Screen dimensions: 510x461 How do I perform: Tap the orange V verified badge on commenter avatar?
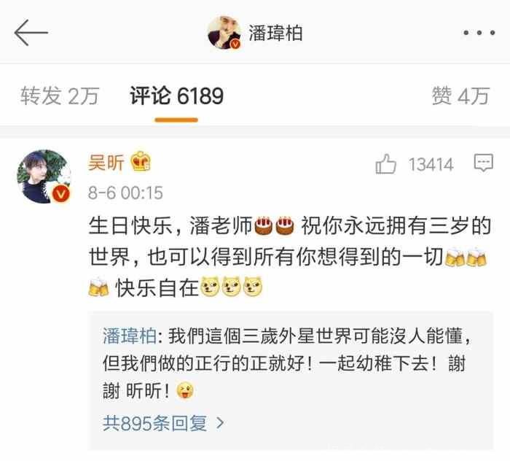(60, 194)
